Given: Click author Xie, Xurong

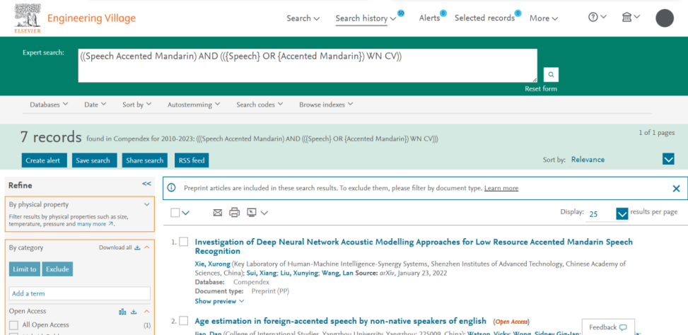Looking at the screenshot, I should point(212,264).
